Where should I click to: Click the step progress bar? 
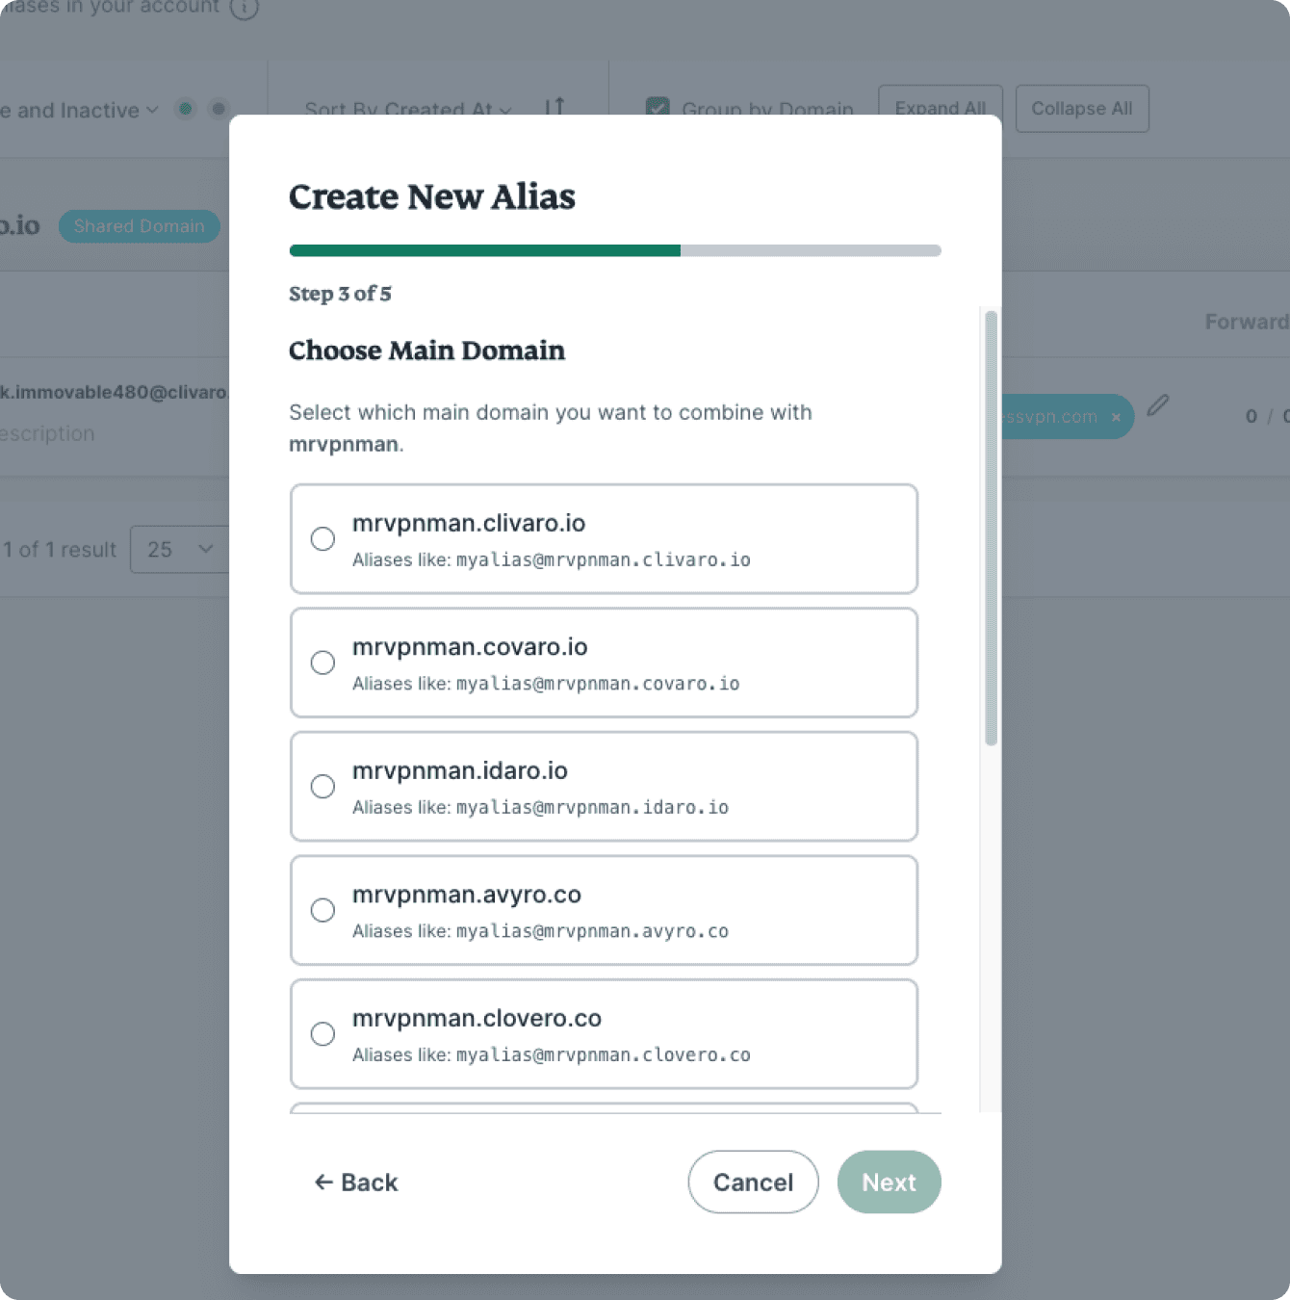pyautogui.click(x=614, y=250)
